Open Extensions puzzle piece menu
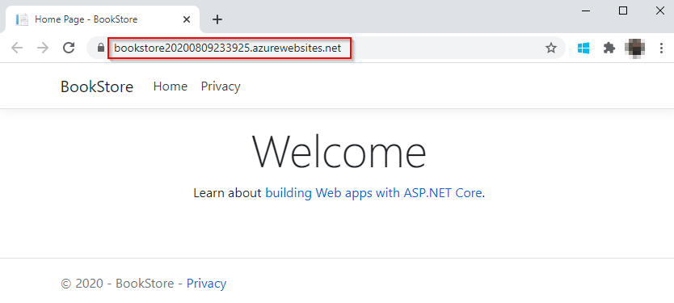 [609, 48]
